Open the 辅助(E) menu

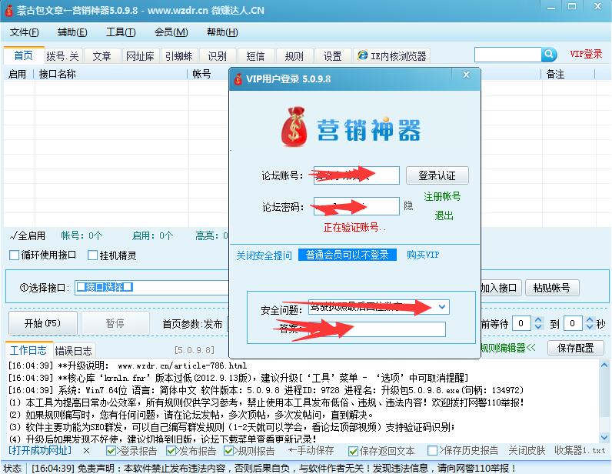coord(72,32)
